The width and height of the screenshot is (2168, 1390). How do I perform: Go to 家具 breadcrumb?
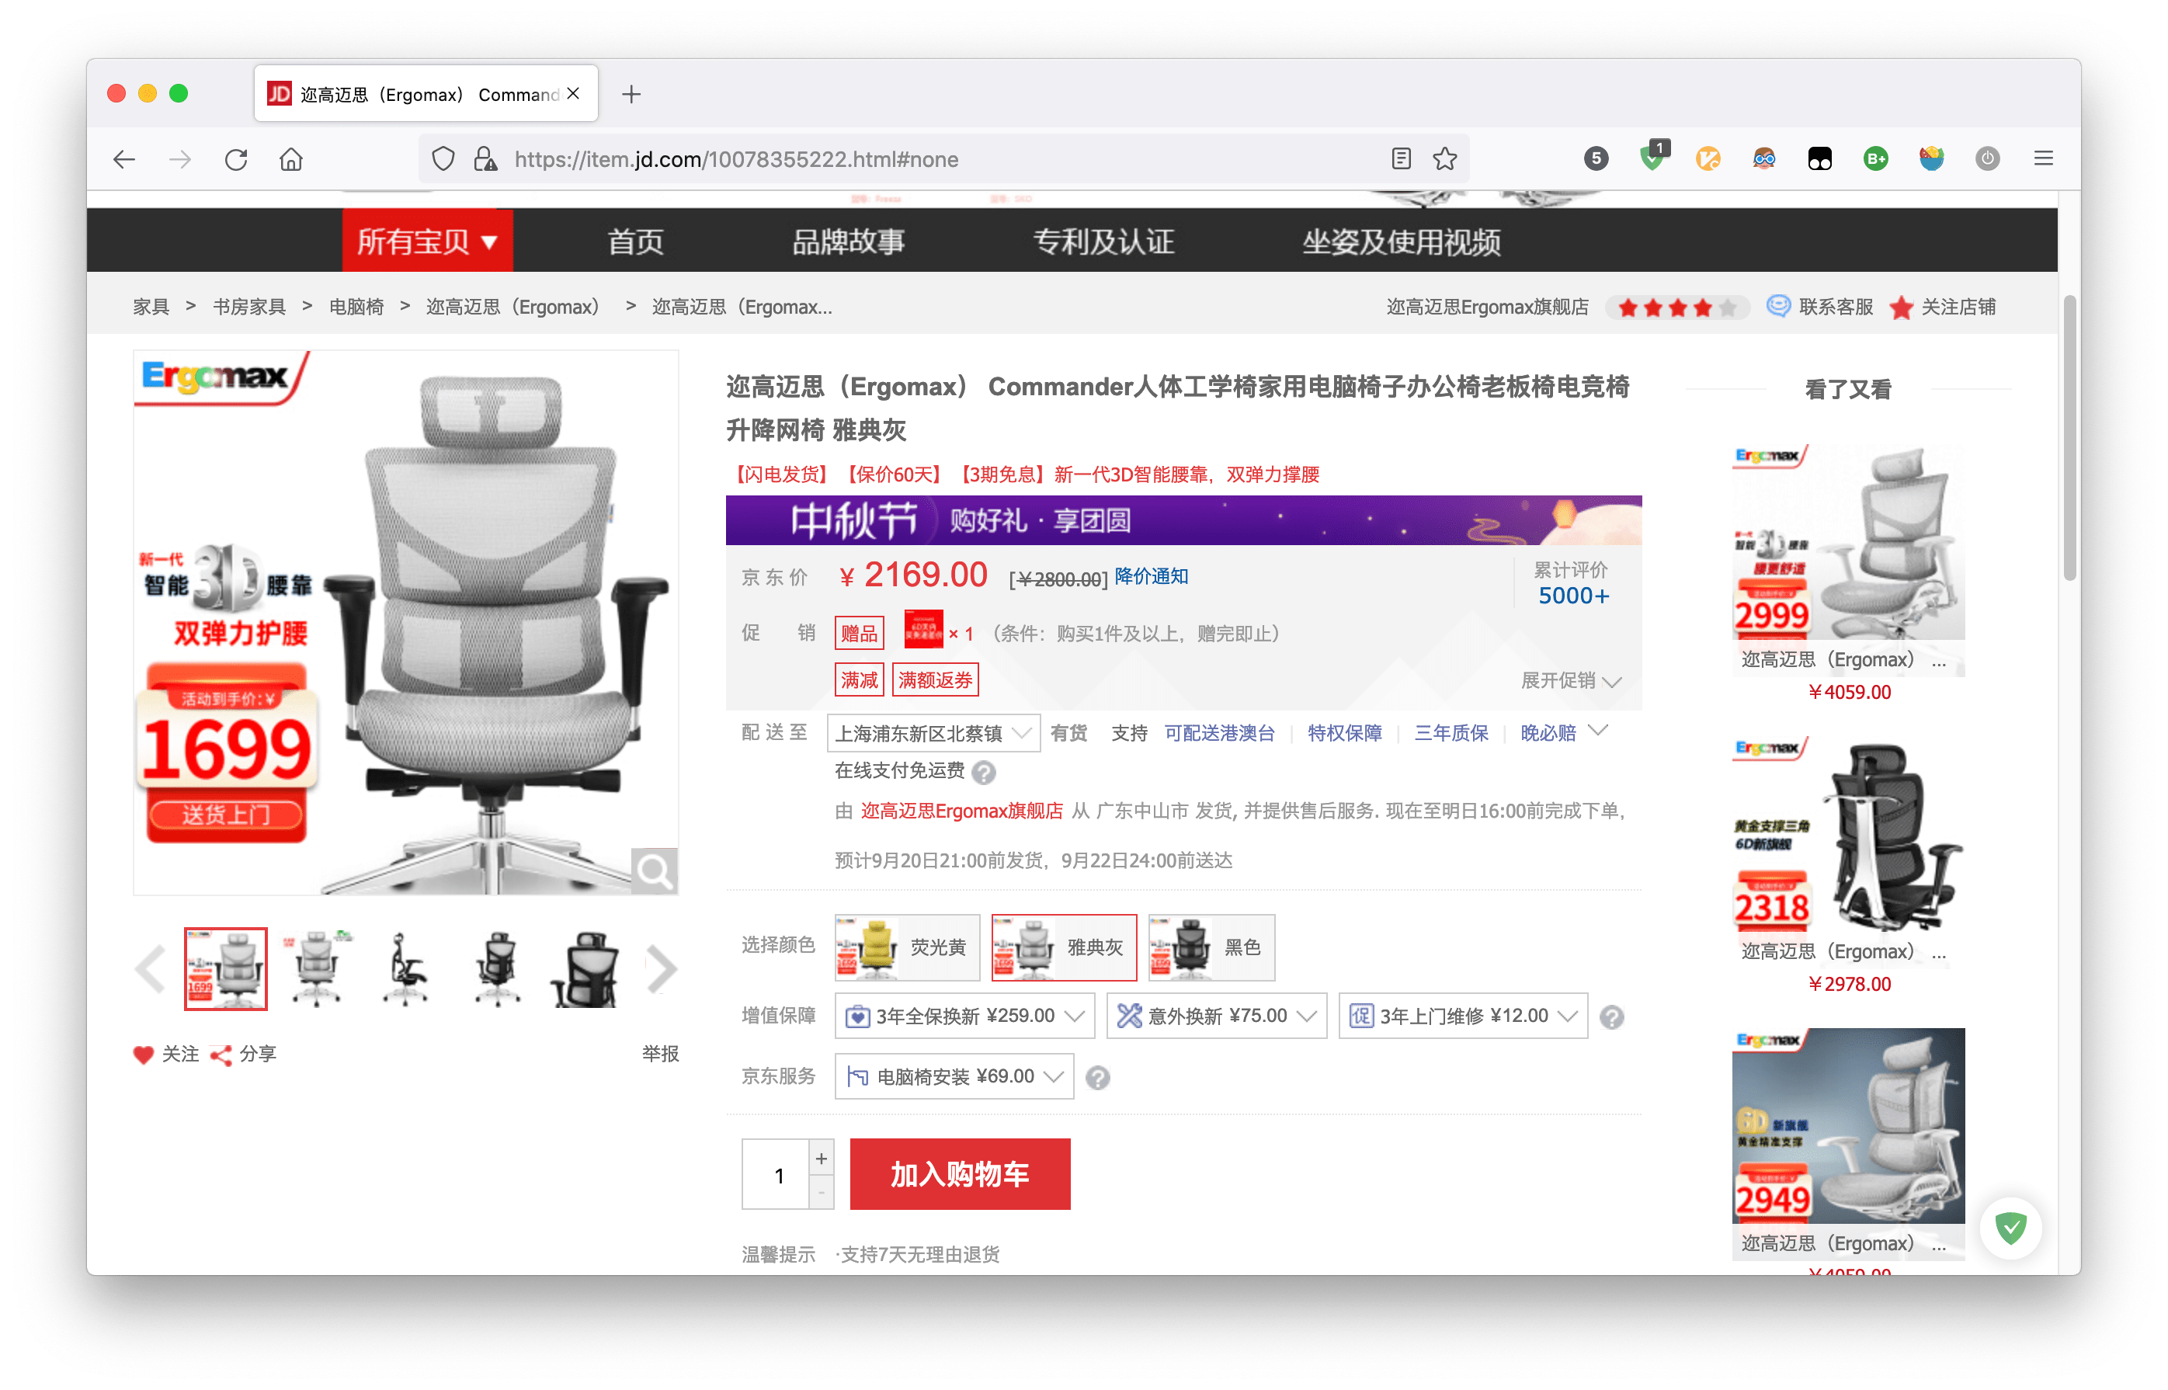[151, 307]
